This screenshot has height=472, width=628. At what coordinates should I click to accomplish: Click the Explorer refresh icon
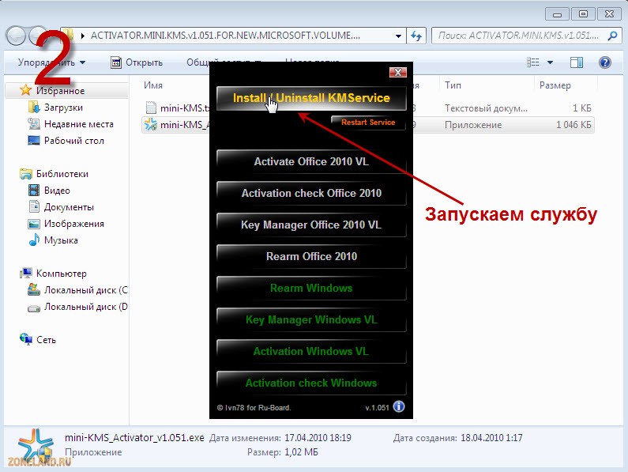click(416, 36)
